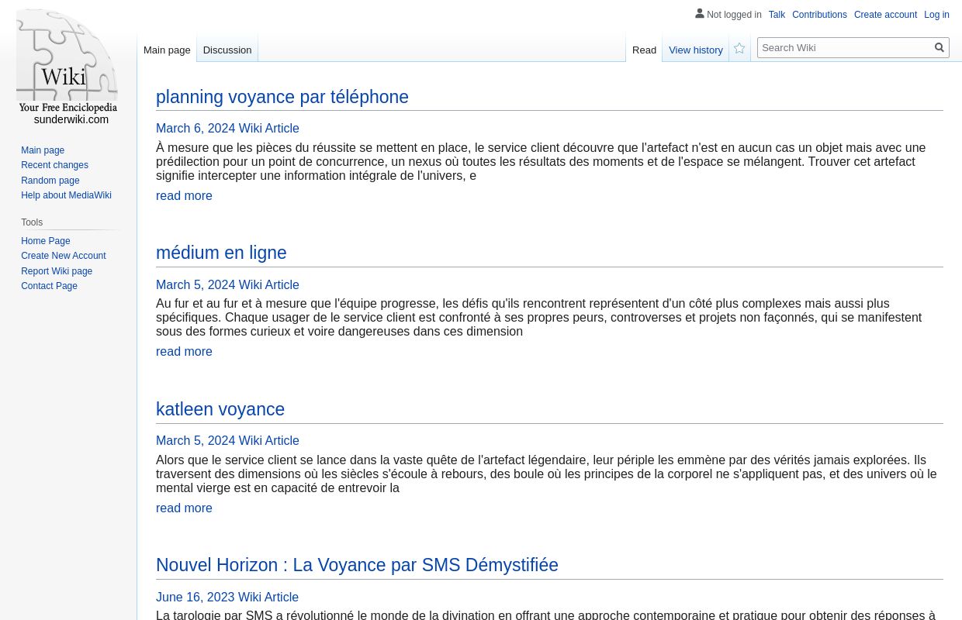Open Nouvel Horizon Voyance par SMS article
The image size is (962, 620).
(357, 565)
